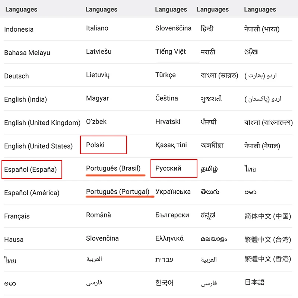The width and height of the screenshot is (298, 298).
Task: Choose English (United Kingdom)
Action: click(42, 123)
